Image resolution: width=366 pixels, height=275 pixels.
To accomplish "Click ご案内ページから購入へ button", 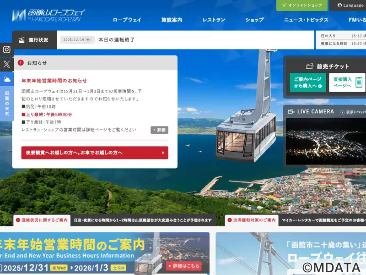I will 307,82.
